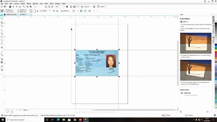217x122 pixels.
Task: Expand the Open icon's dropdown arrow
Action: pyautogui.click(x=7, y=7)
